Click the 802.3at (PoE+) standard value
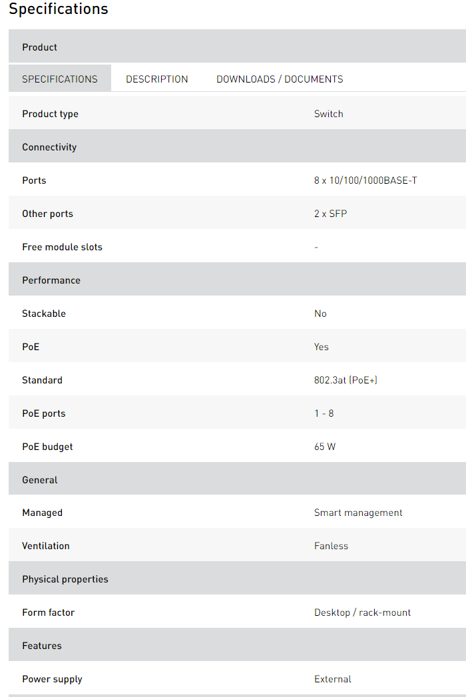Screen dimensions: 466x697 (346, 380)
